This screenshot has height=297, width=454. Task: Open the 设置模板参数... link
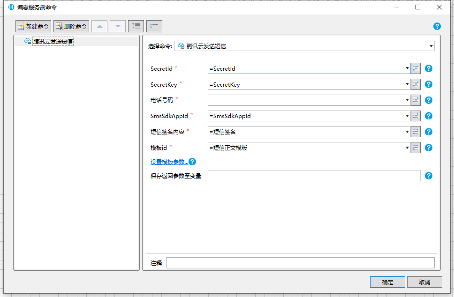click(x=169, y=162)
